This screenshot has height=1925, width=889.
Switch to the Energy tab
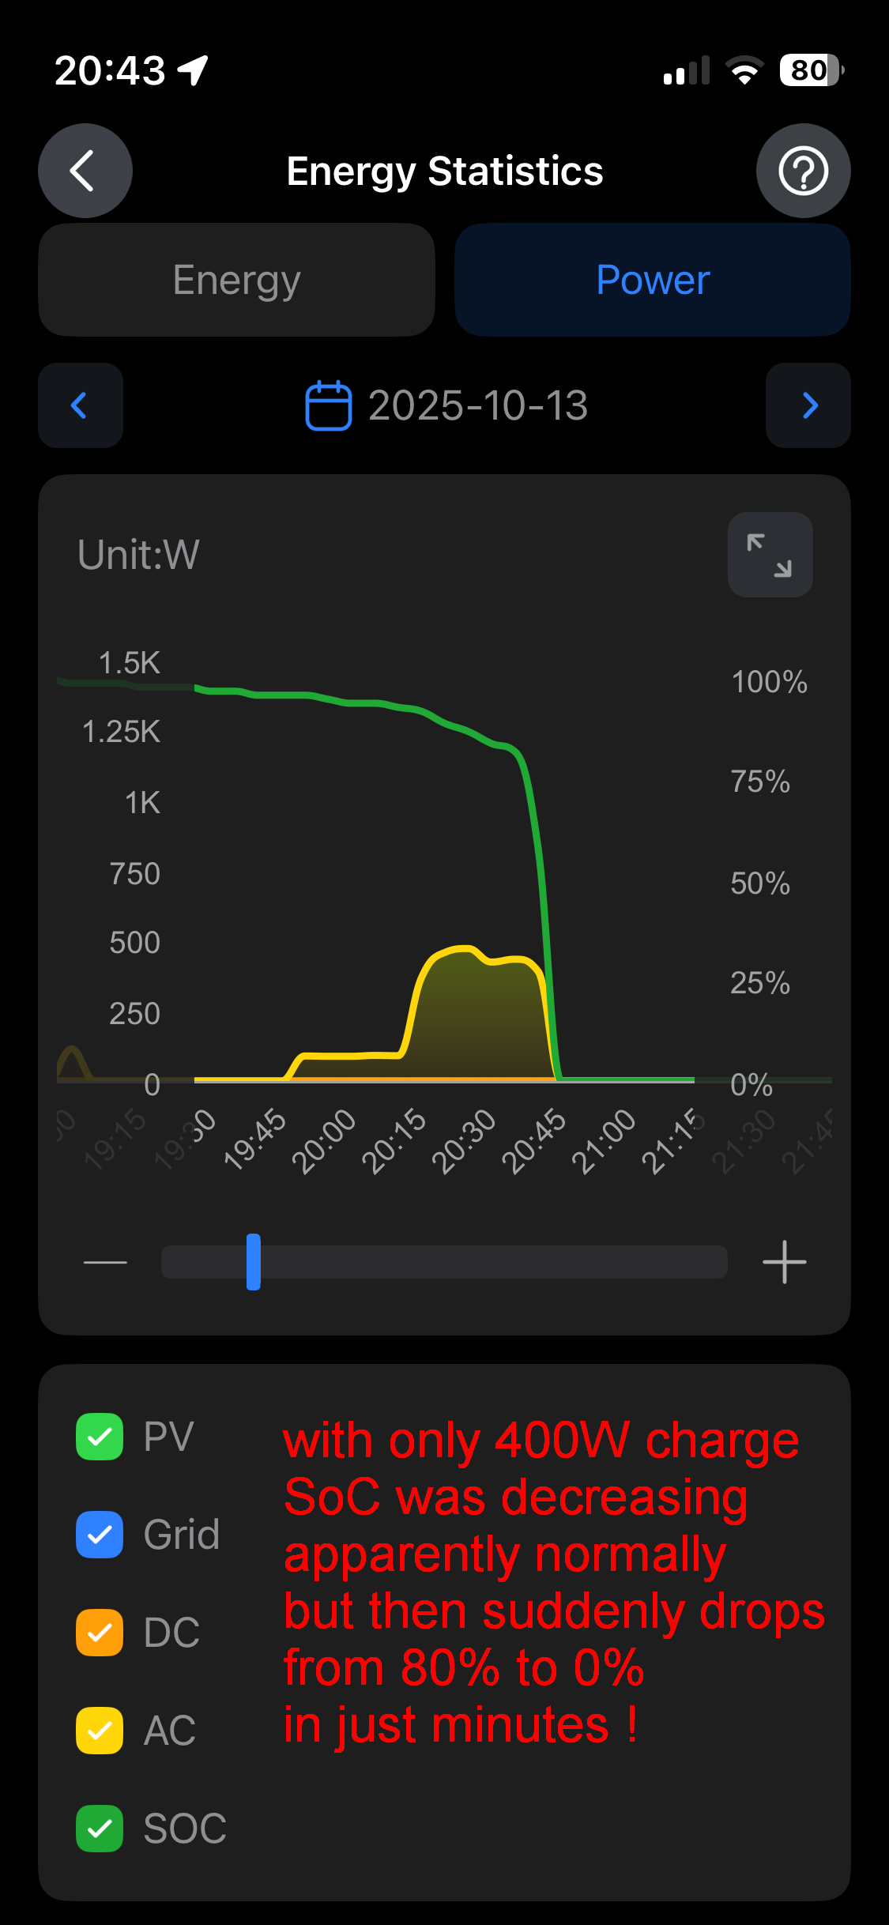(236, 280)
